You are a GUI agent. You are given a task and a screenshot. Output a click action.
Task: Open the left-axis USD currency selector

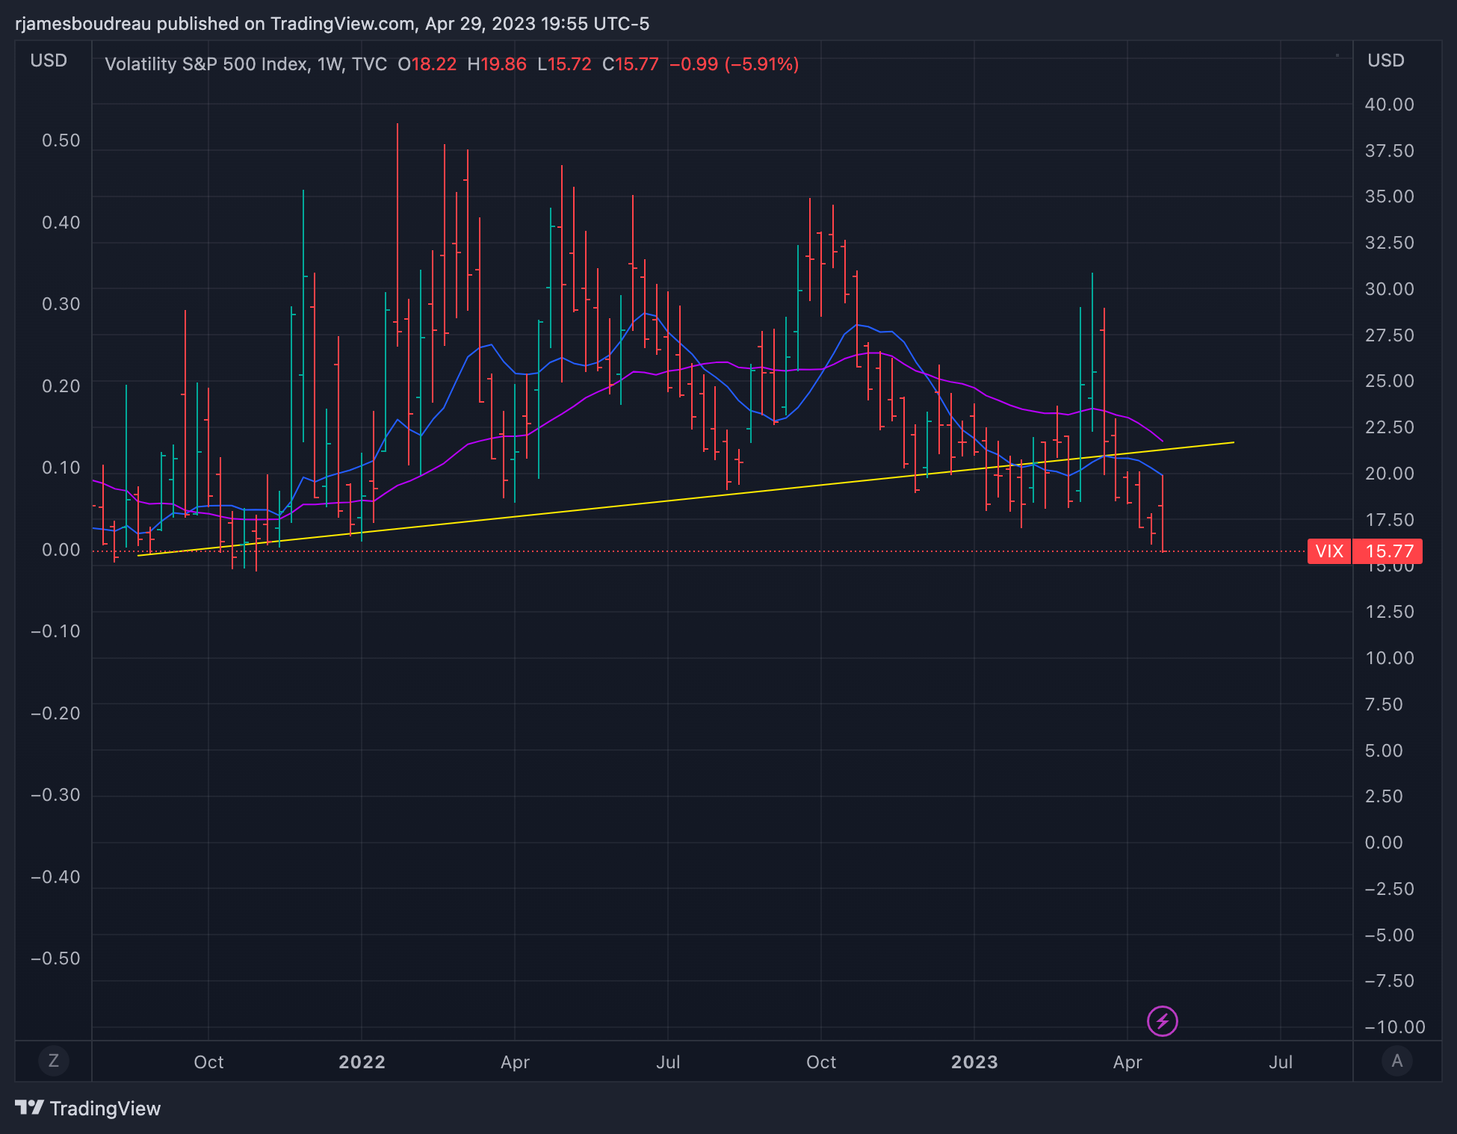click(49, 61)
